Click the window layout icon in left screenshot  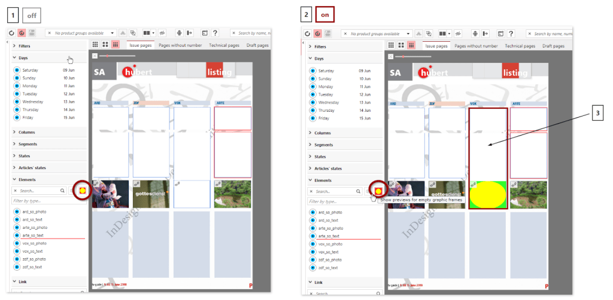click(205, 33)
